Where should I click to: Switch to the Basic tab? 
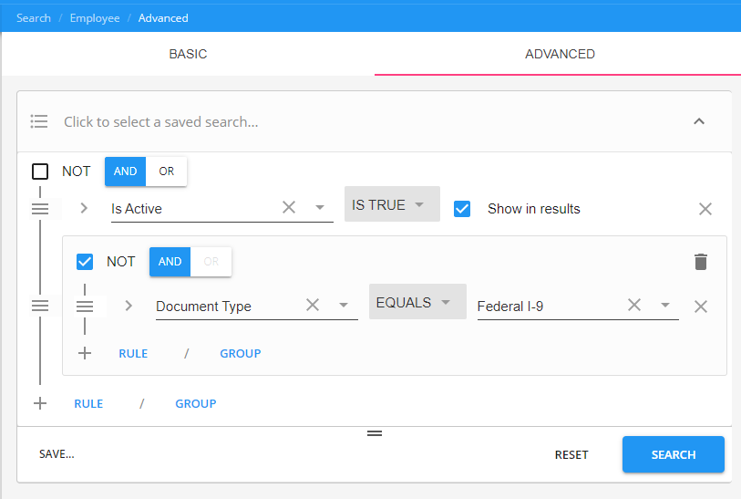pyautogui.click(x=188, y=54)
